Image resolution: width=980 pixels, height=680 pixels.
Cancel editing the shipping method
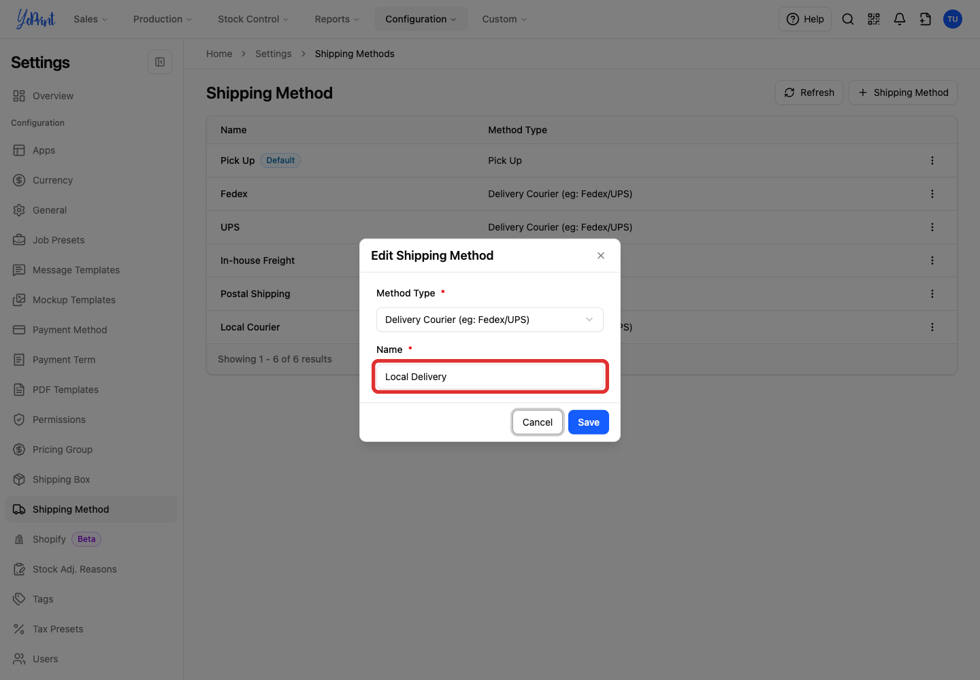(x=538, y=422)
